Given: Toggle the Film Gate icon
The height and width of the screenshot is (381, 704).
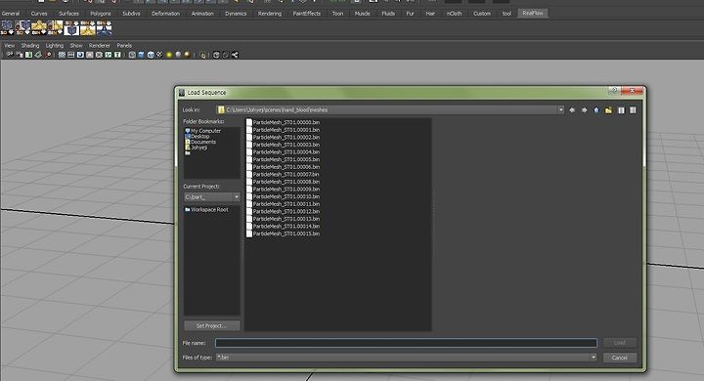Looking at the screenshot, I should pos(71,55).
